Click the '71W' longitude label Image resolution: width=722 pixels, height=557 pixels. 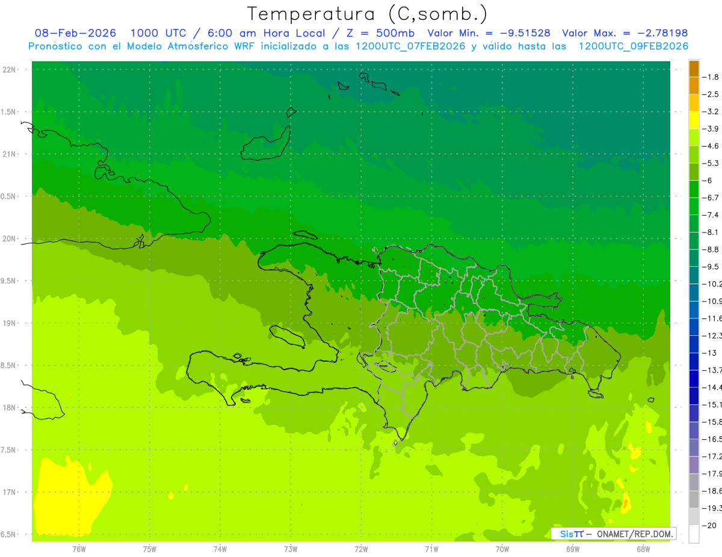click(x=431, y=549)
